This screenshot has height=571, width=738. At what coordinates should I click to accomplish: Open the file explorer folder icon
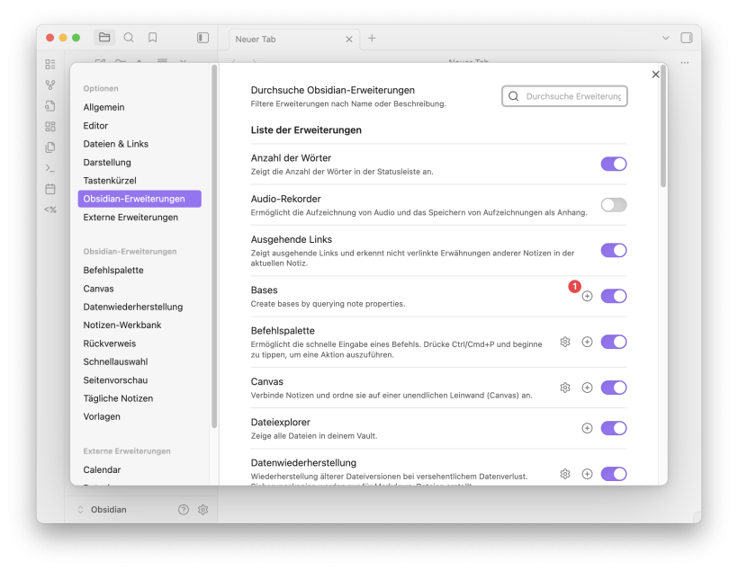(104, 37)
